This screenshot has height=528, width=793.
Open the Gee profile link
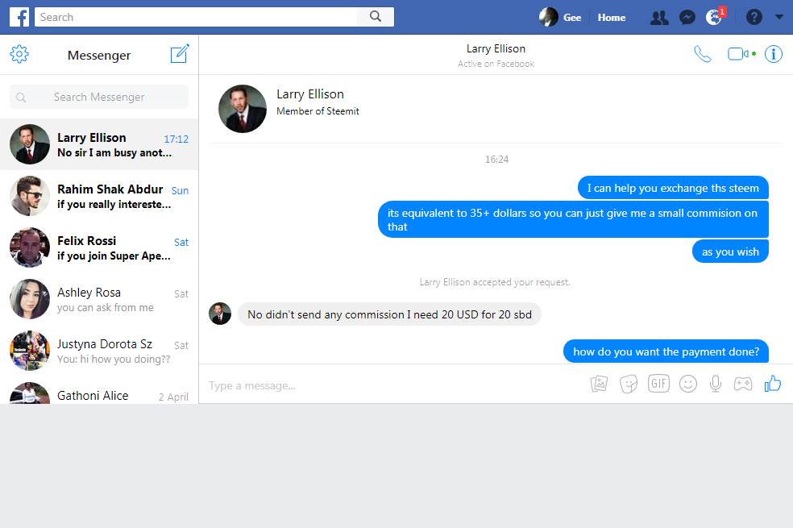pos(572,17)
